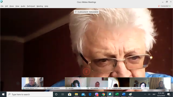Open Excel from the taskbar
The width and height of the screenshot is (173, 97).
(x=117, y=94)
